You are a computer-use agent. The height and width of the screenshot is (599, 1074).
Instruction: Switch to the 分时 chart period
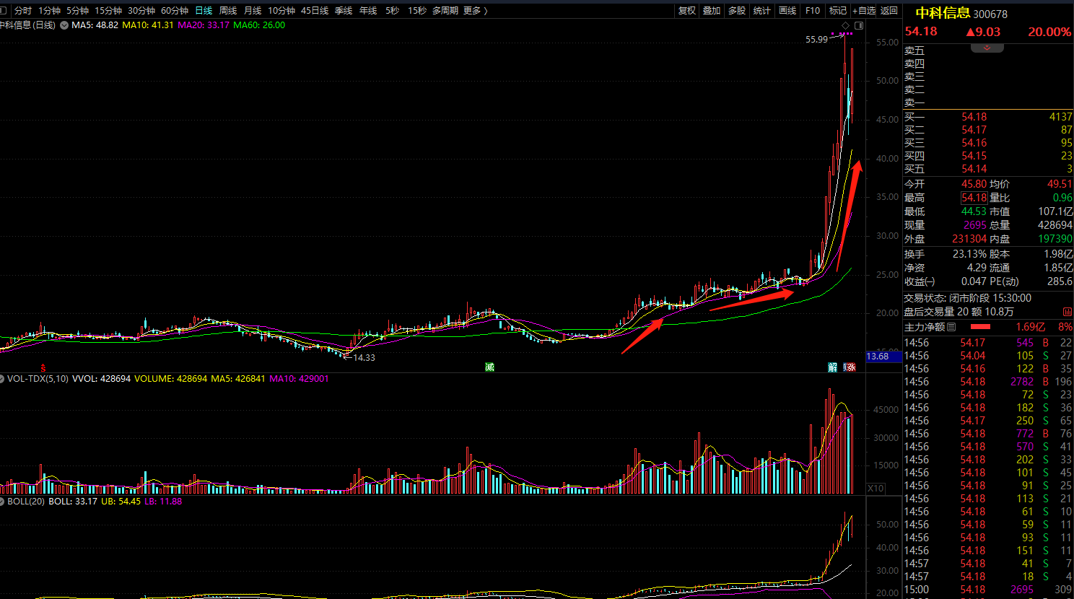point(23,10)
